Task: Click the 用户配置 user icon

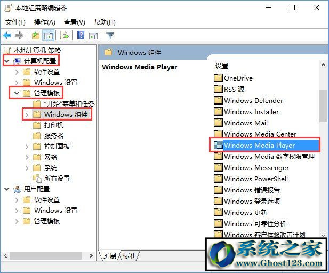Action: 17,189
